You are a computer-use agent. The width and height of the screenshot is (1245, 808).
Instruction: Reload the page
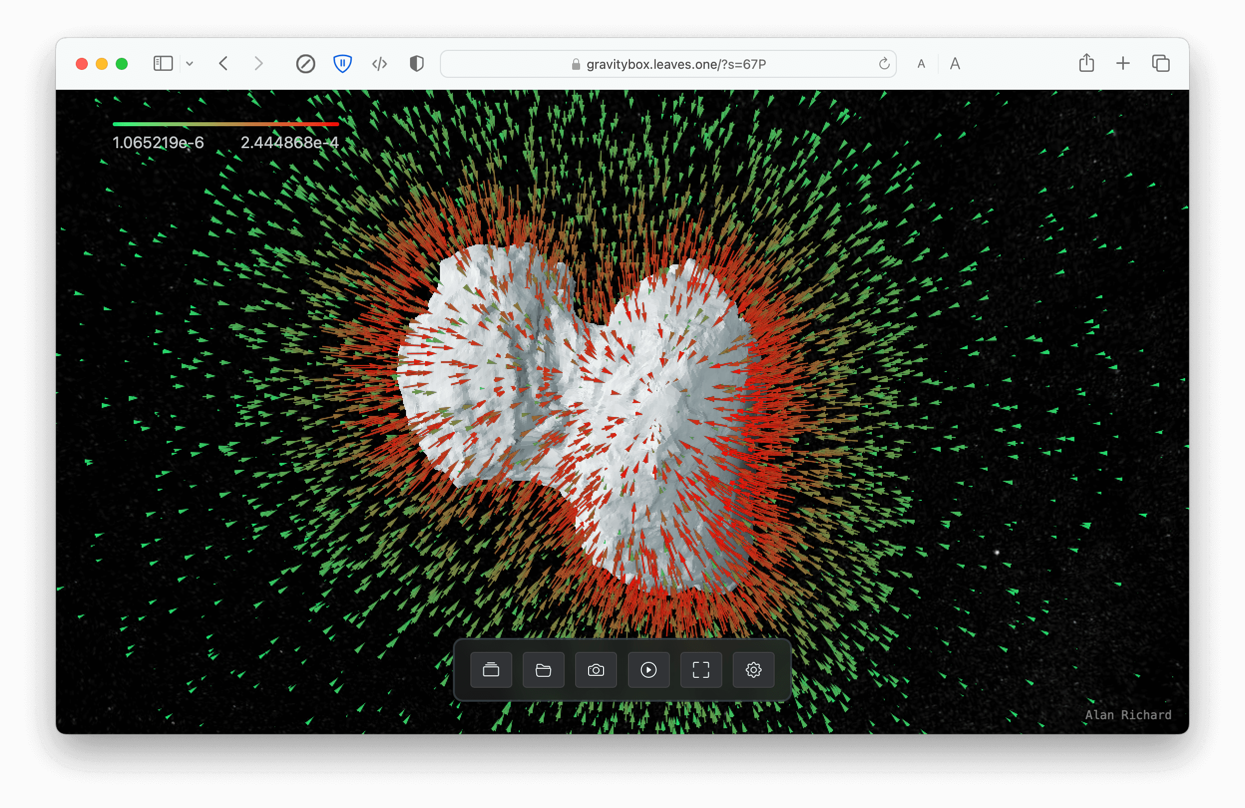coord(884,64)
